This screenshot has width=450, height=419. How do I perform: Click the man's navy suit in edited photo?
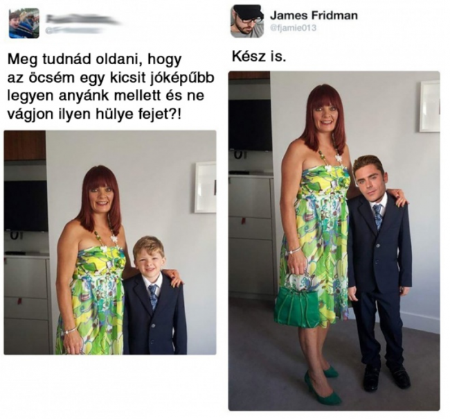coord(380,273)
